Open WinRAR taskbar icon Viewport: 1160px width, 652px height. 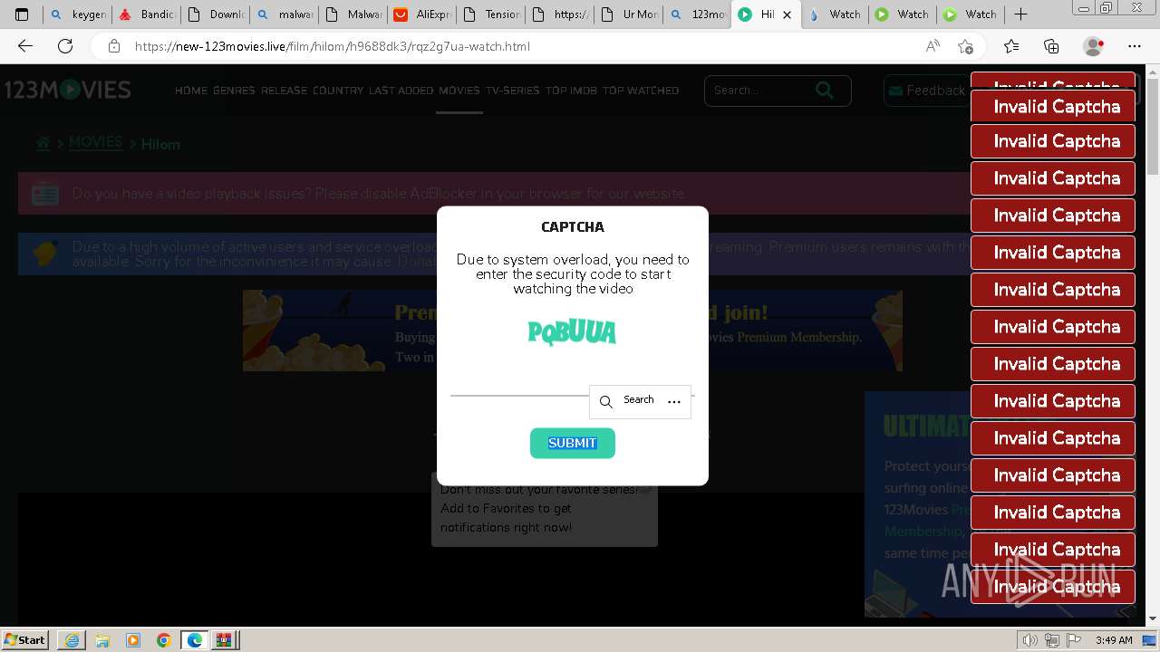[x=224, y=640]
